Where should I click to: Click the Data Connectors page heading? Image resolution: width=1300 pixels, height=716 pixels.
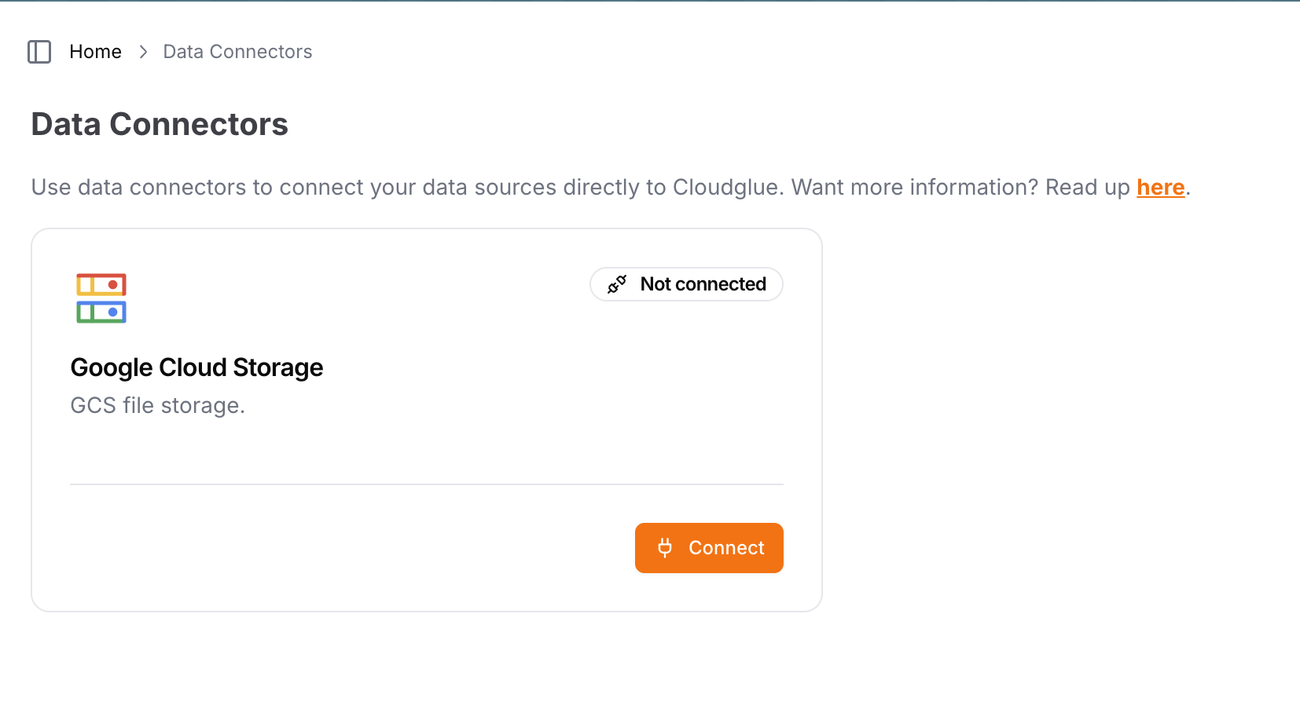pyautogui.click(x=160, y=124)
